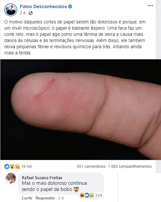Open Rafael Susana Freitas's avatar
This screenshot has width=161, height=202.
coord(11,178)
